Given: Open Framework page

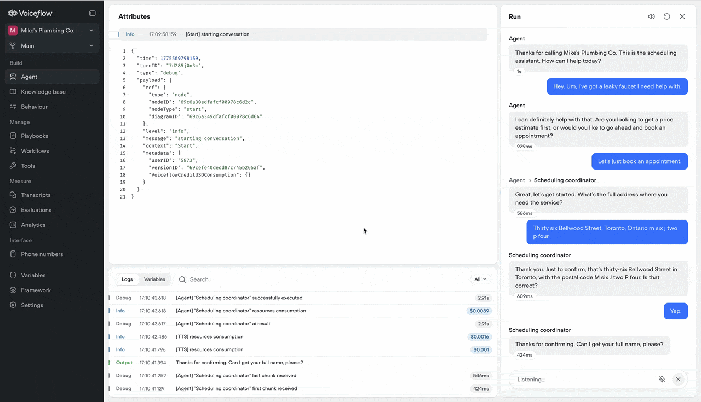Looking at the screenshot, I should coord(52,290).
